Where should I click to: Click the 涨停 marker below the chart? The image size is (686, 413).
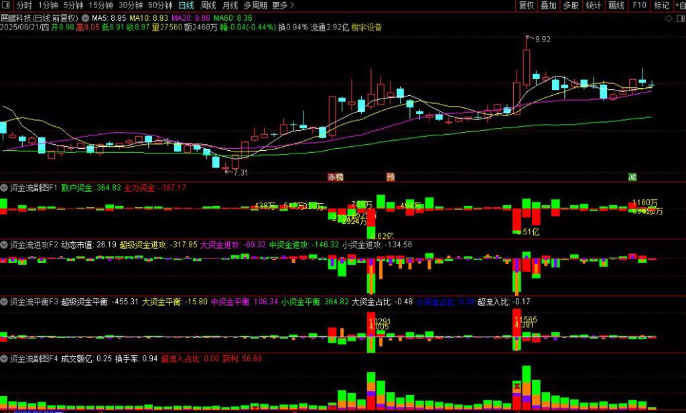[x=335, y=177]
